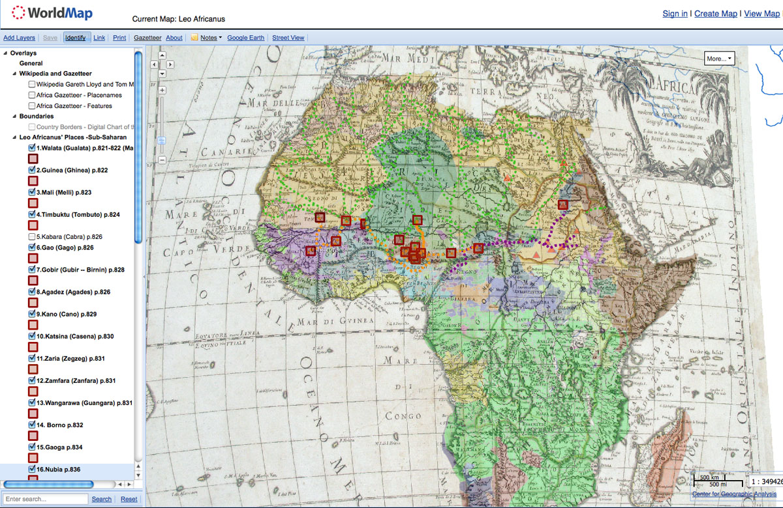Collapse the Boundaries layer group
Screen dimensions: 783x508
(x=14, y=117)
